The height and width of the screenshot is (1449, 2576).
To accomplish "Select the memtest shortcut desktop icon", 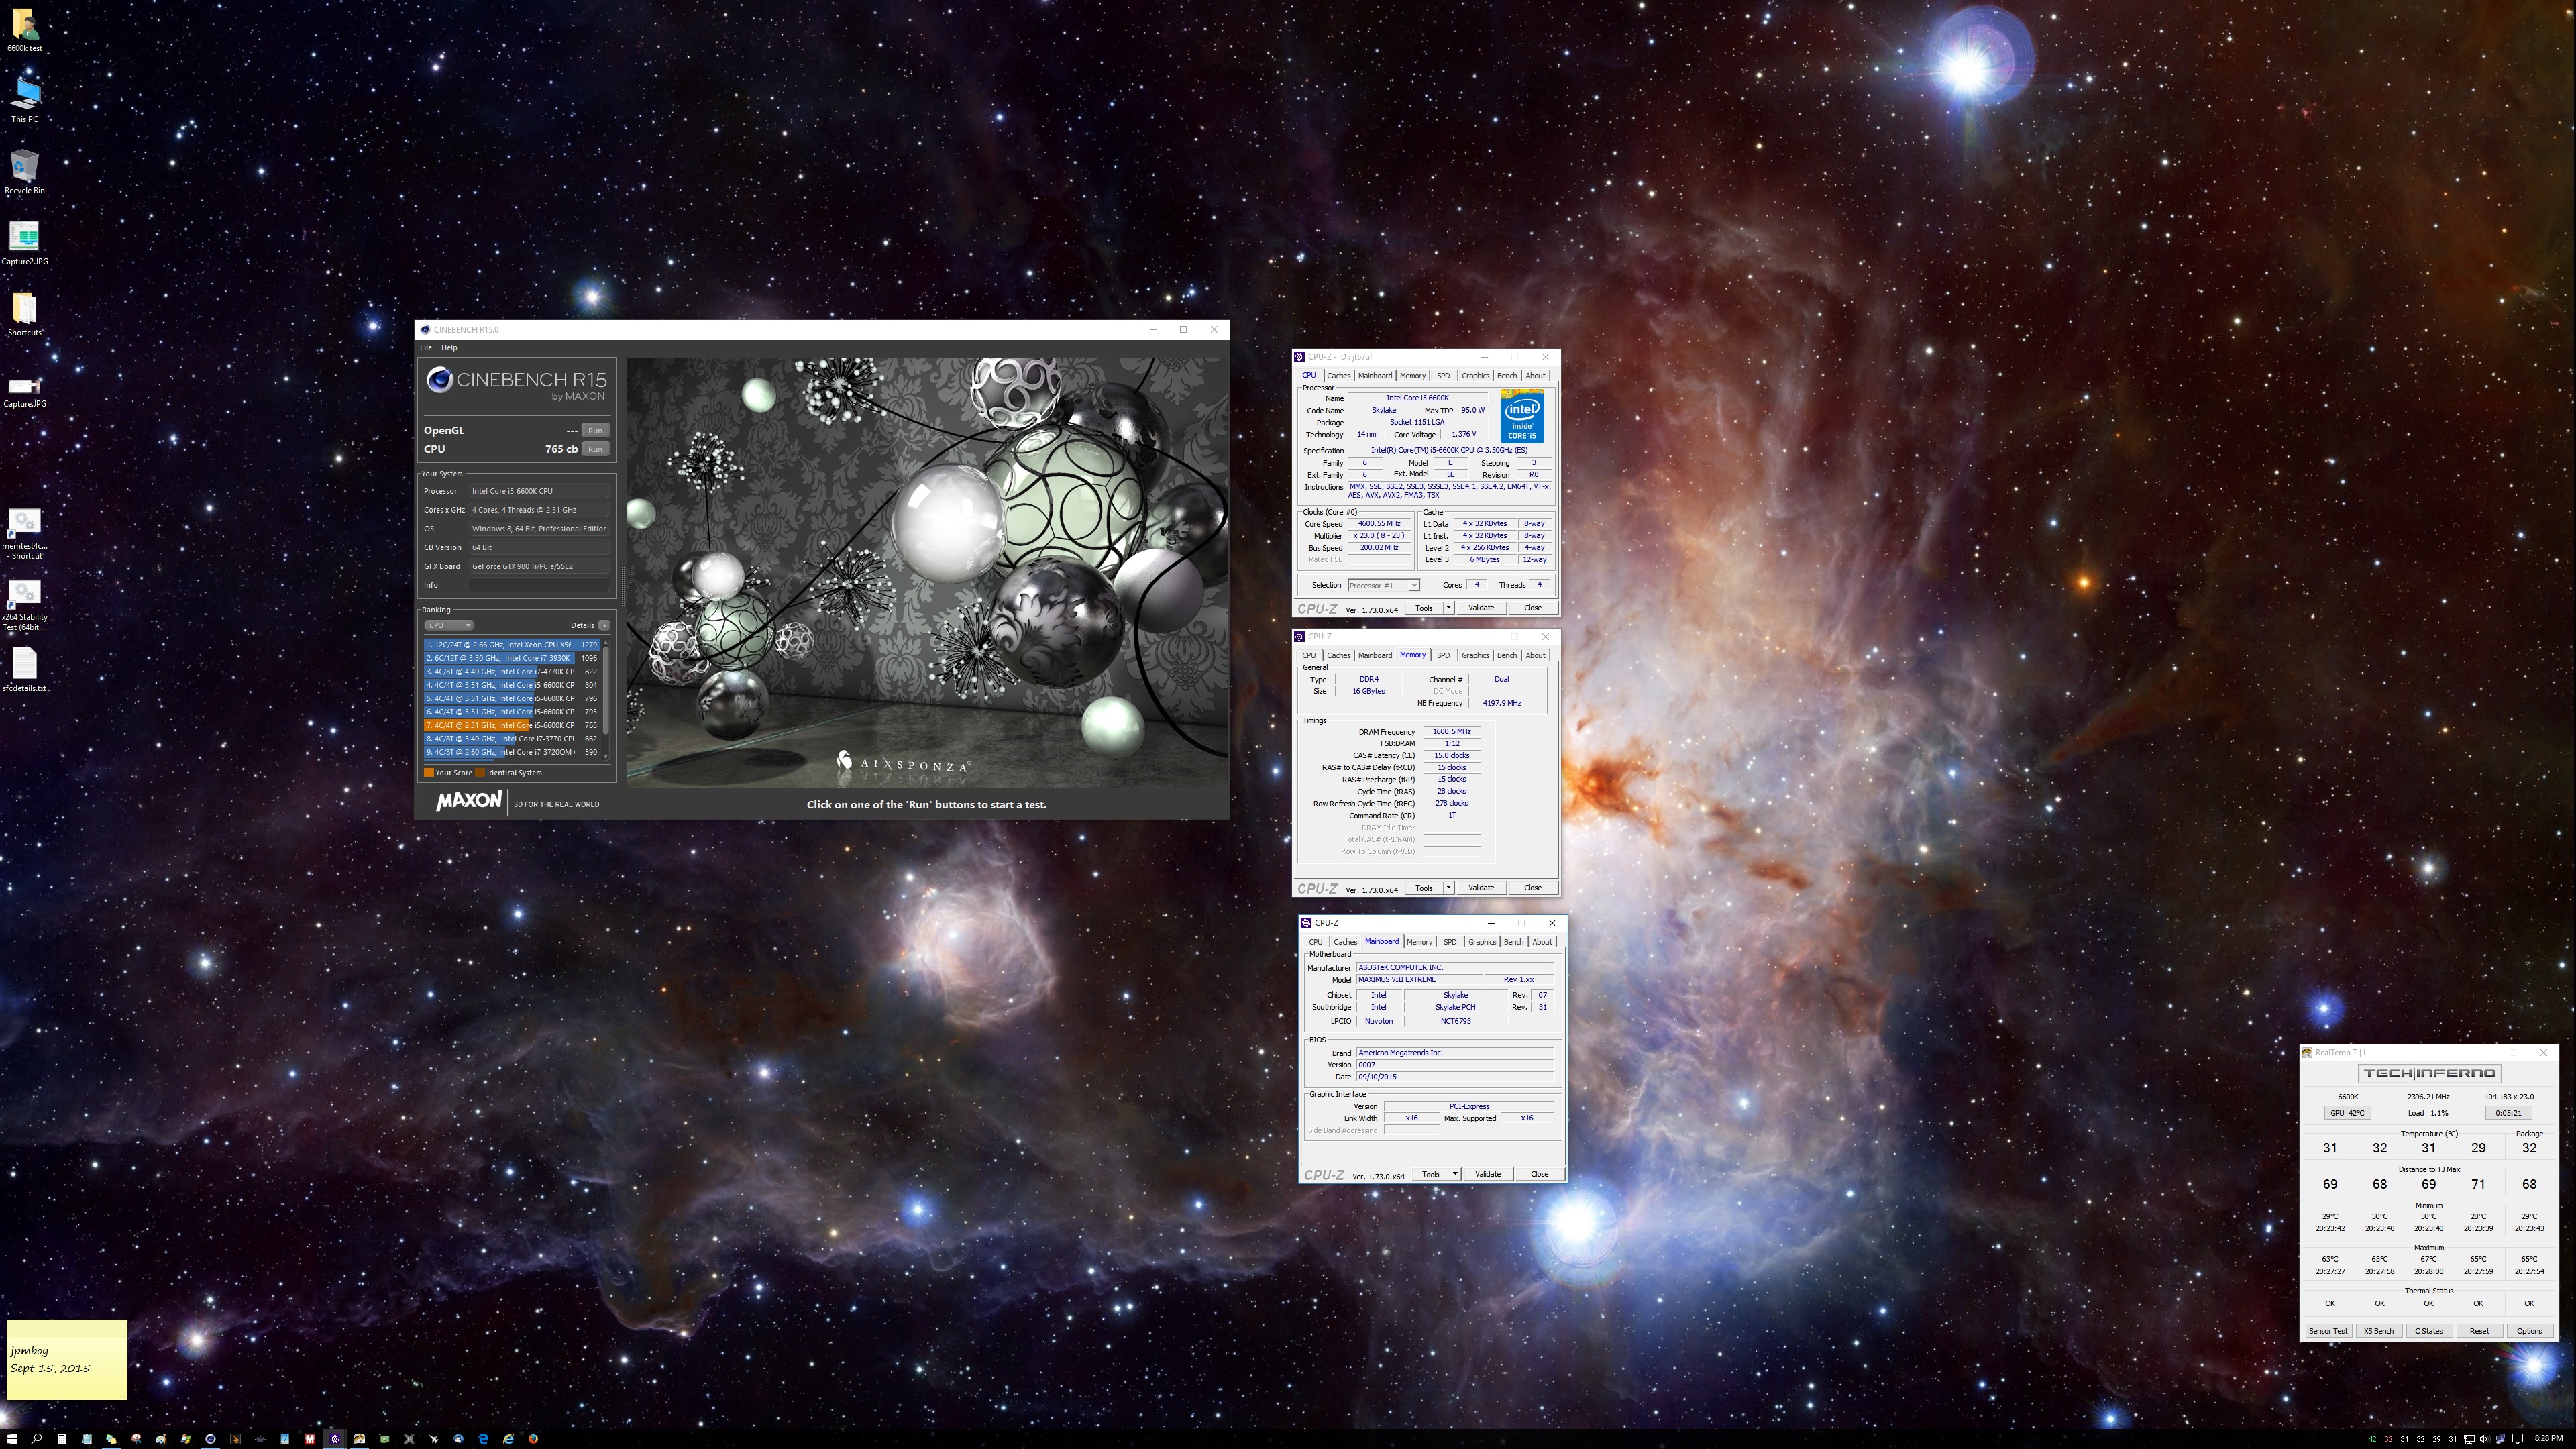I will coord(24,533).
